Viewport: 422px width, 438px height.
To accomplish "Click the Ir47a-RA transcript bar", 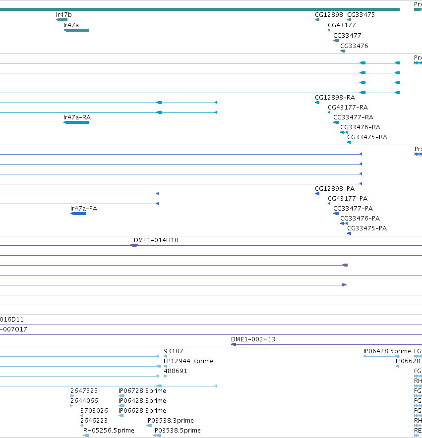I will click(x=76, y=122).
